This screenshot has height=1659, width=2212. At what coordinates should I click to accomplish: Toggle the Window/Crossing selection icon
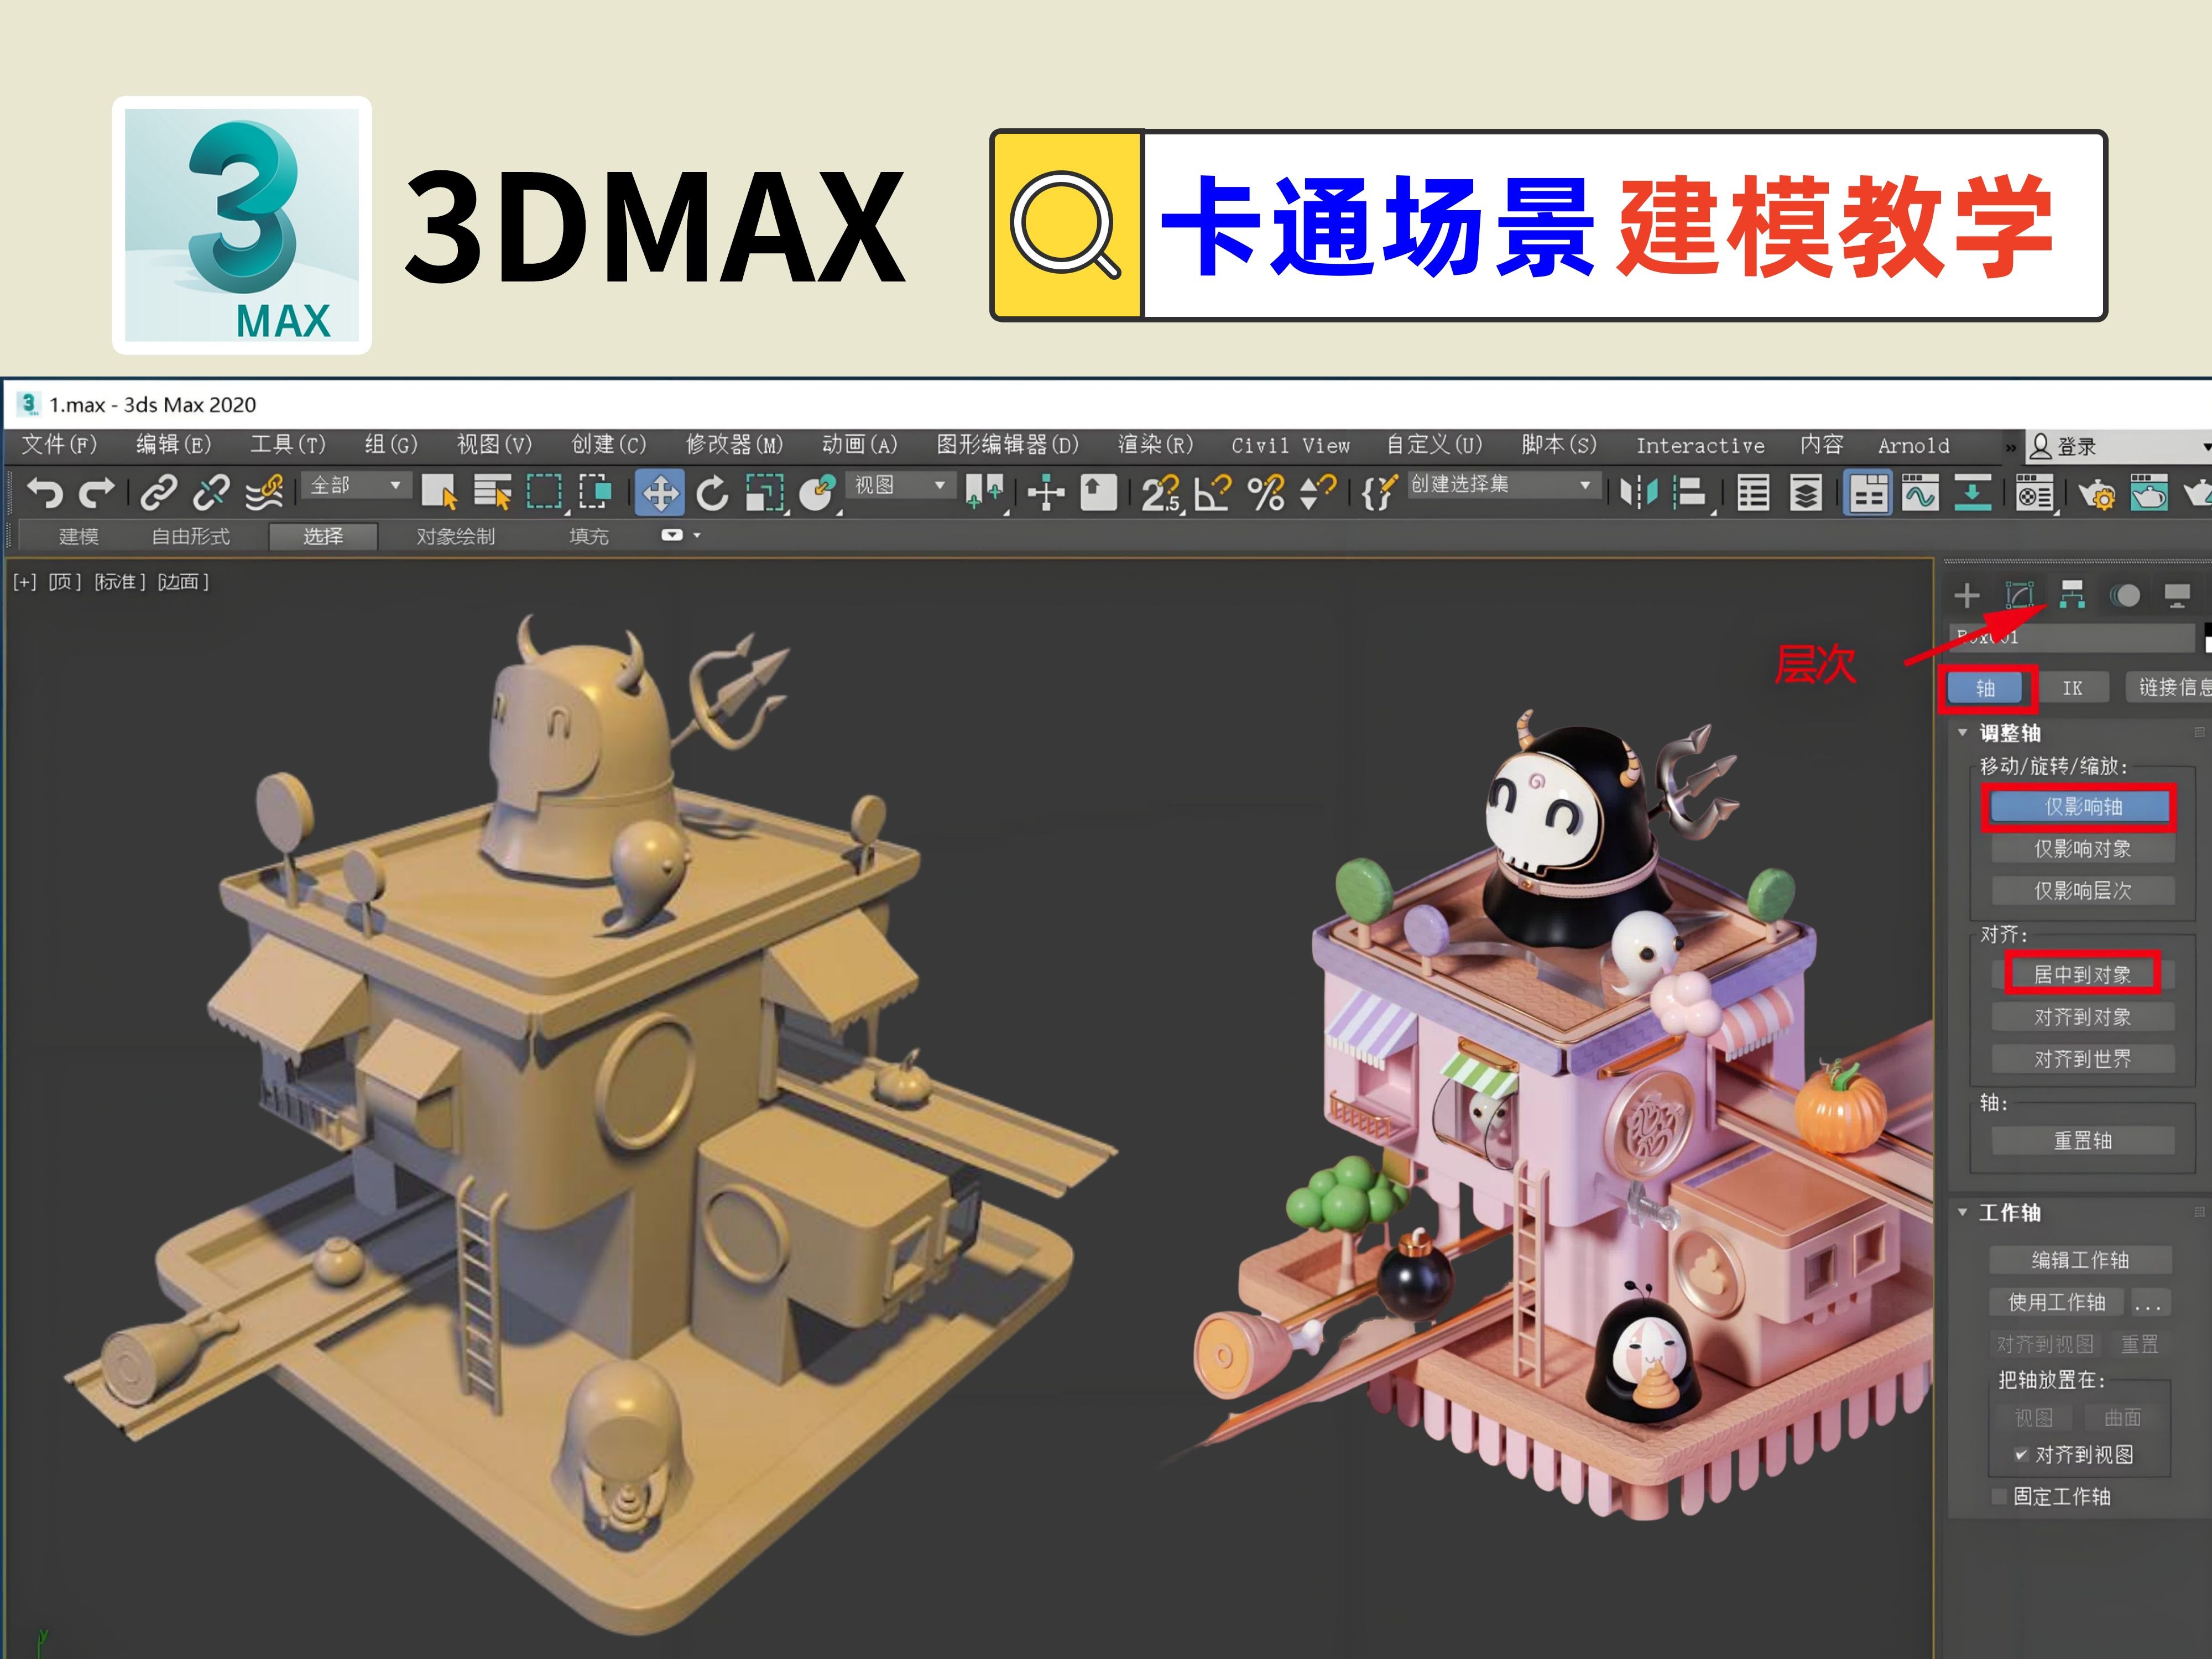(x=596, y=493)
